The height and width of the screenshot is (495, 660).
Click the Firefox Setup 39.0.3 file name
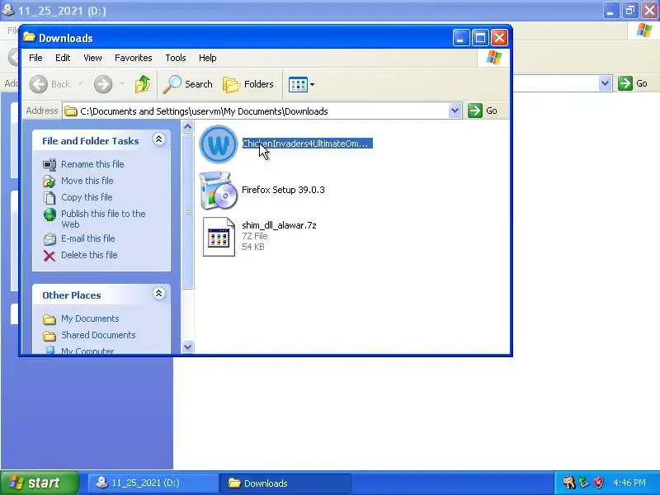[283, 190]
